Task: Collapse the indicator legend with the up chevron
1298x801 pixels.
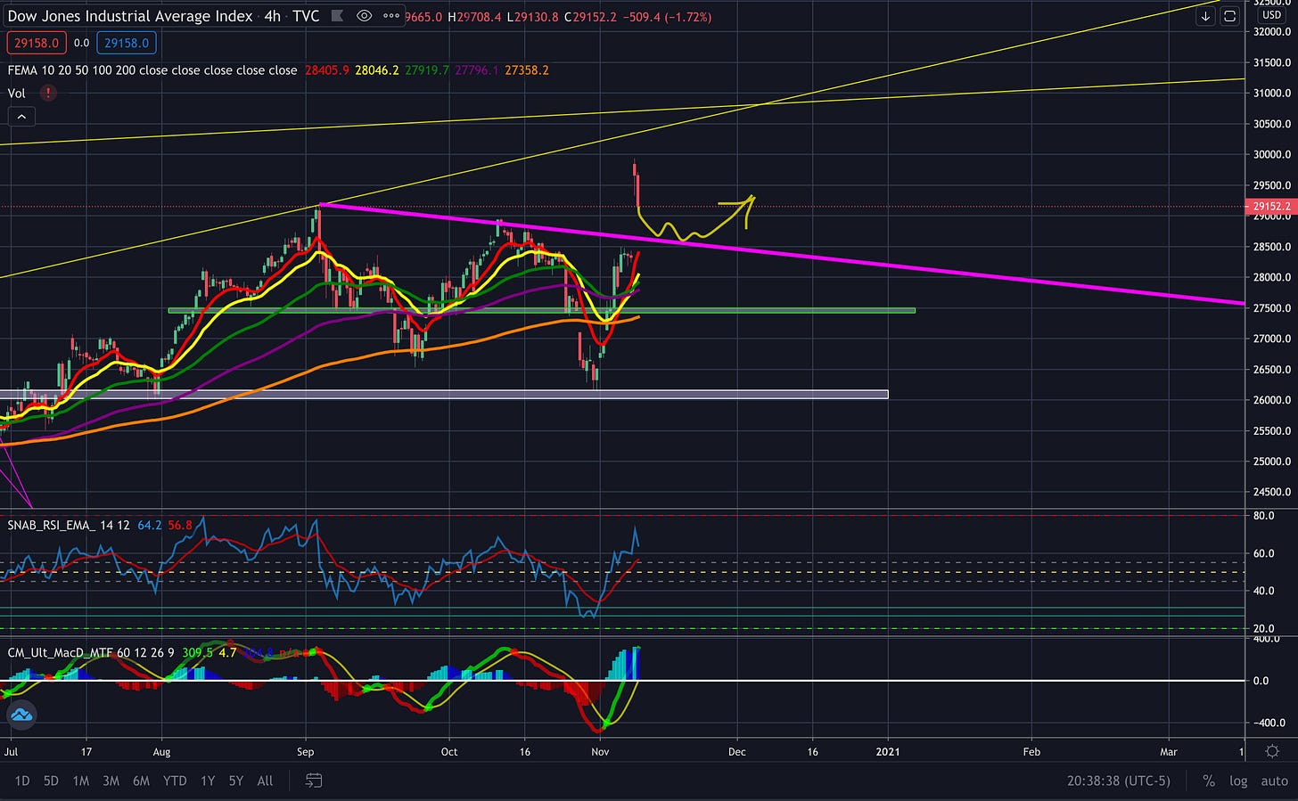Action: [x=21, y=117]
